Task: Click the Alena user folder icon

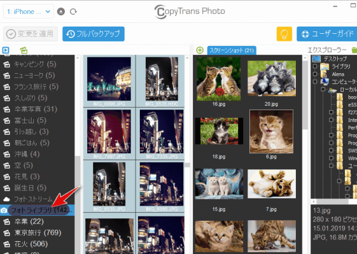Action: pyautogui.click(x=324, y=74)
